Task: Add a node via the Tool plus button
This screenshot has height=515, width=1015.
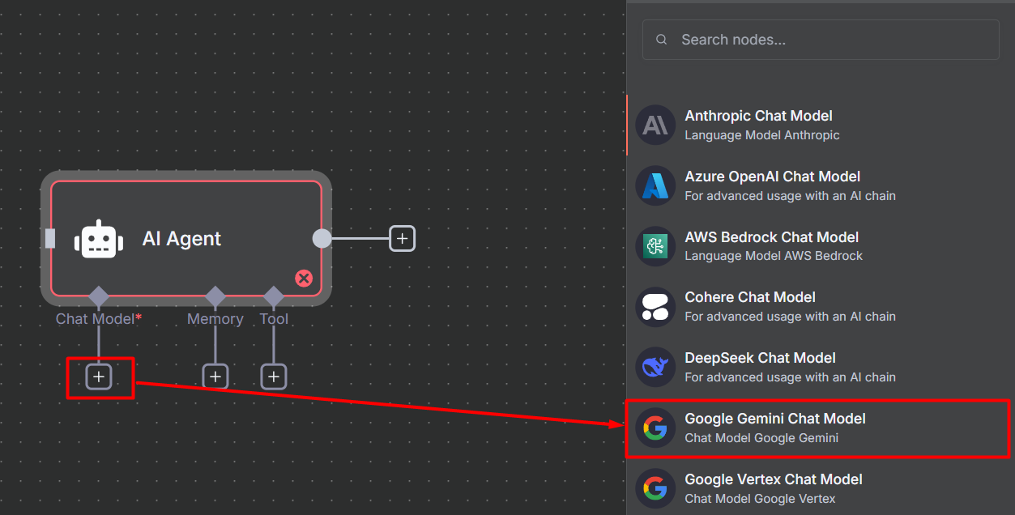Action: click(x=274, y=377)
